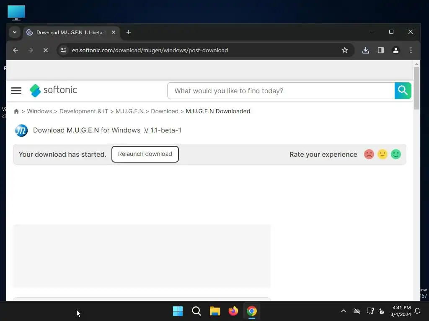Open Chrome profile menu

coord(396,50)
